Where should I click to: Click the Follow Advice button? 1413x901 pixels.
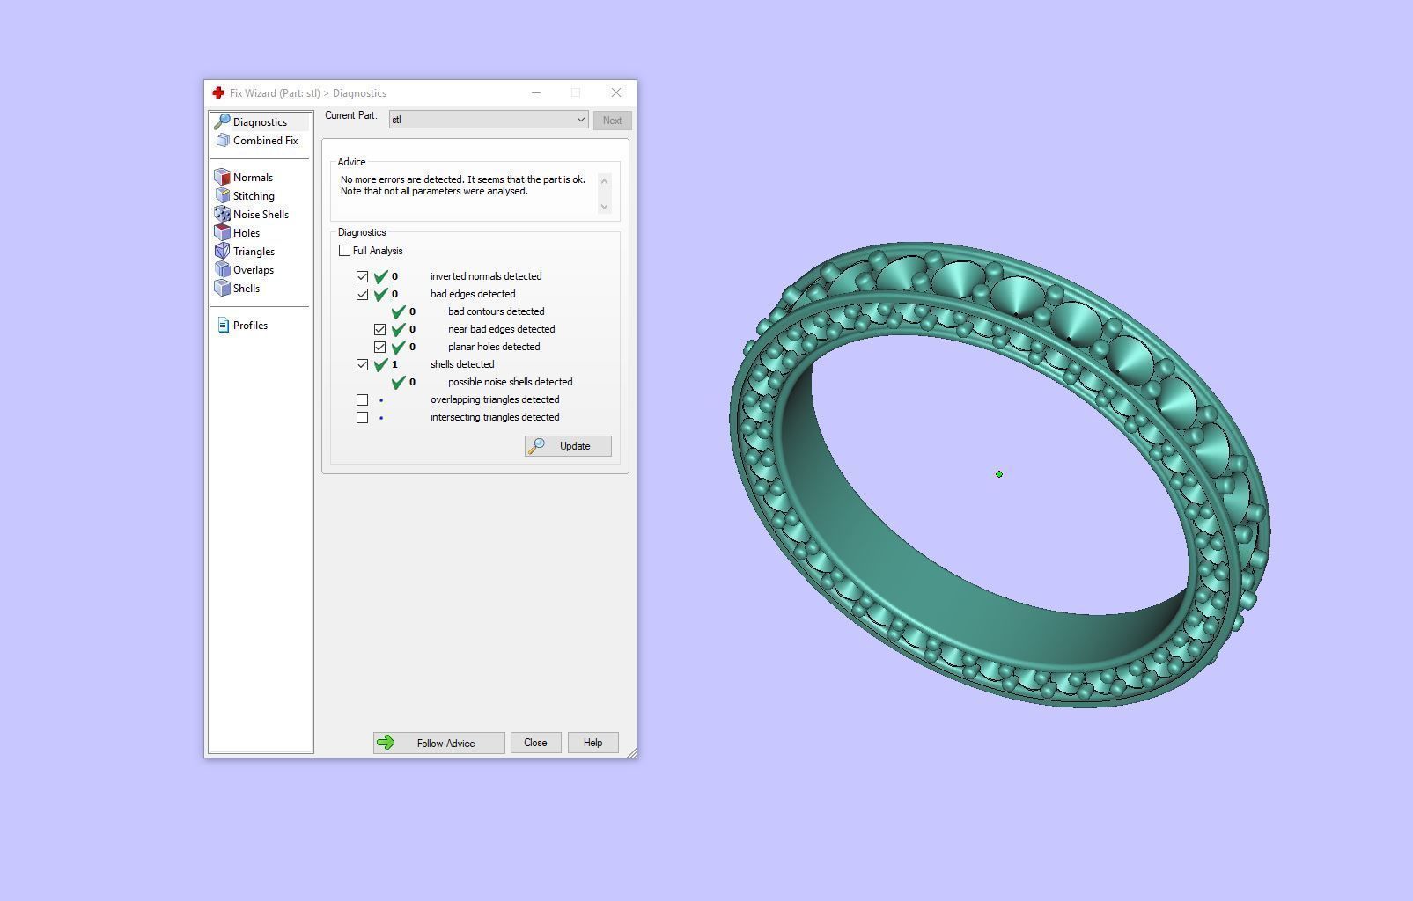tap(438, 744)
